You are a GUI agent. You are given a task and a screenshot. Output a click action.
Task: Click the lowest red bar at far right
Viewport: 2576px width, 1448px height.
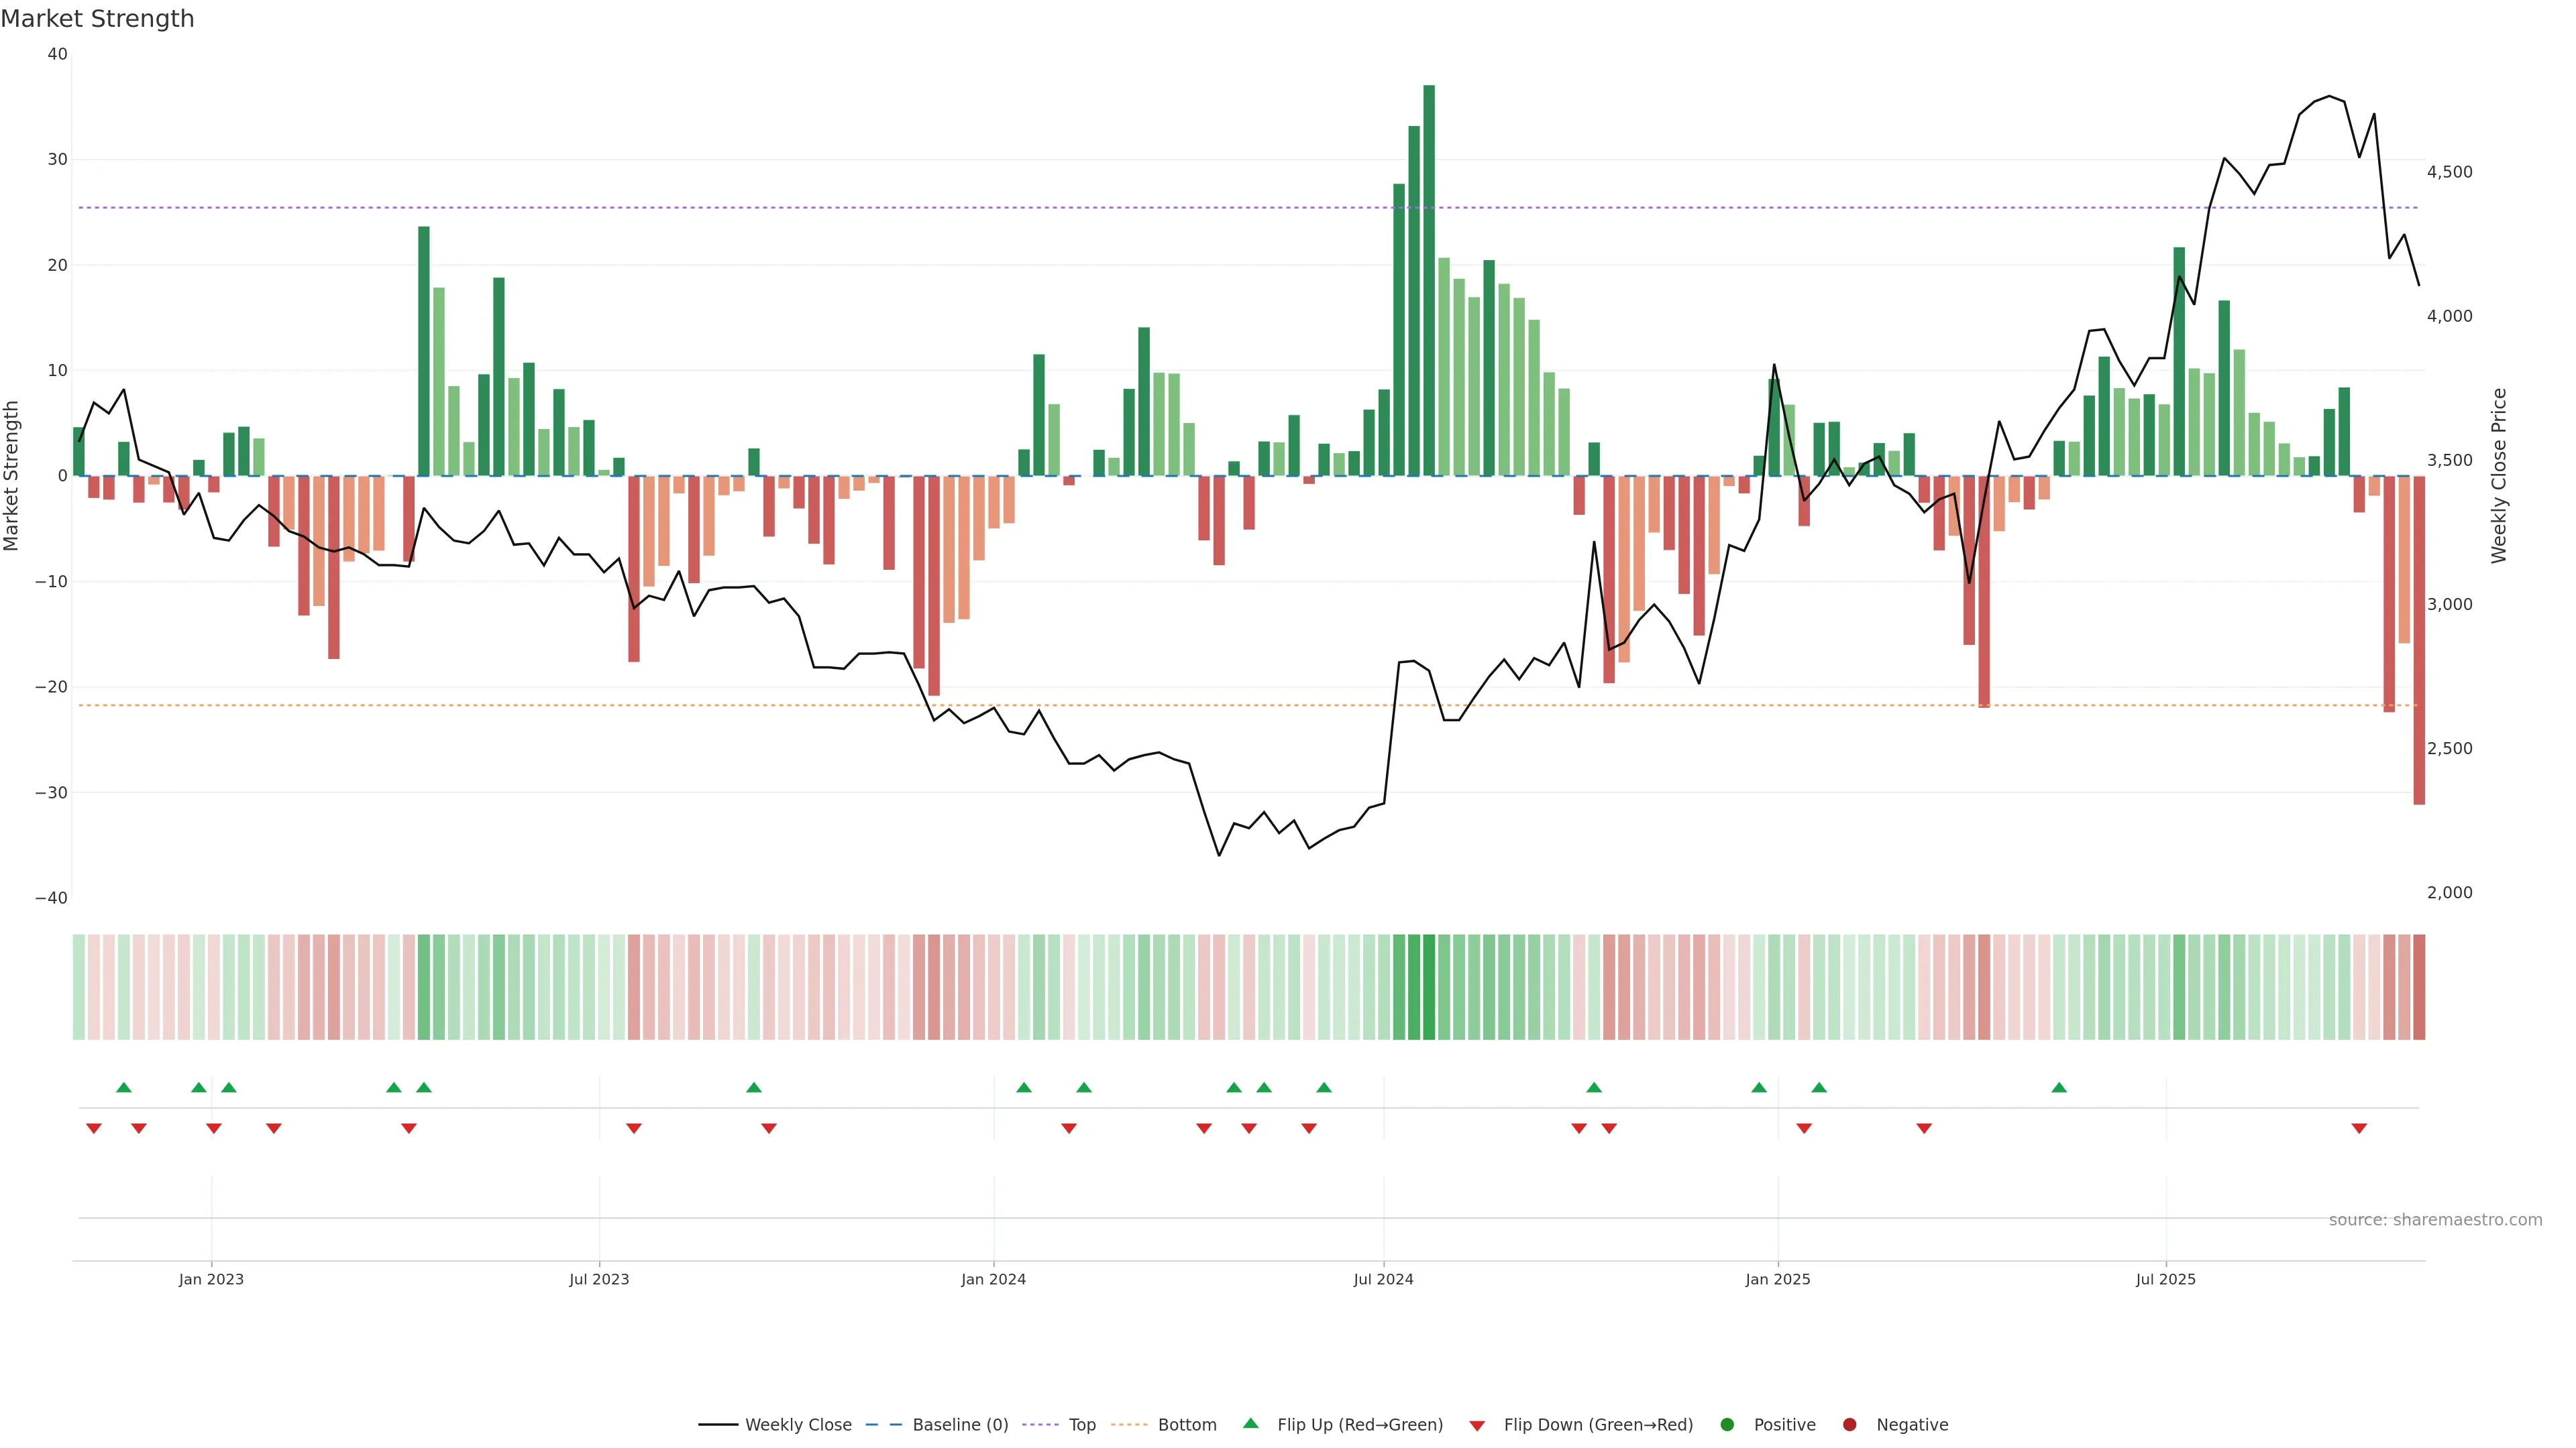click(2419, 640)
